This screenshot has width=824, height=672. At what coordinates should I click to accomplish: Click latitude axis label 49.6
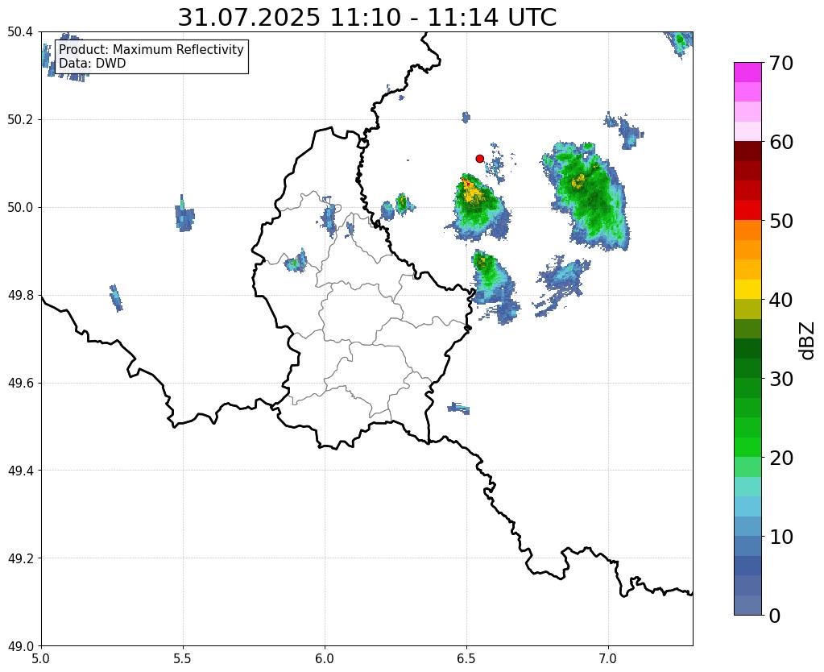[x=20, y=384]
